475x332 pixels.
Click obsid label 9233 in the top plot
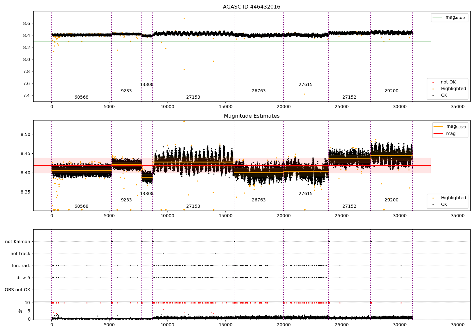126,91
